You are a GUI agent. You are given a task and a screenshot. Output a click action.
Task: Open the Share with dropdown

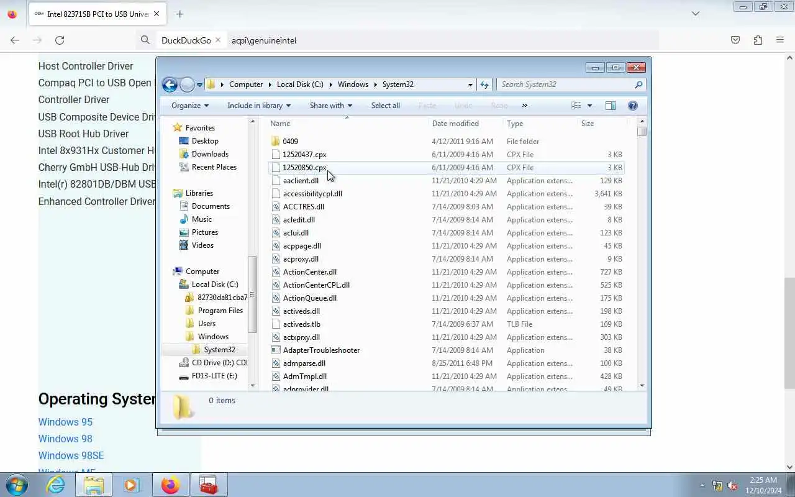(x=331, y=106)
